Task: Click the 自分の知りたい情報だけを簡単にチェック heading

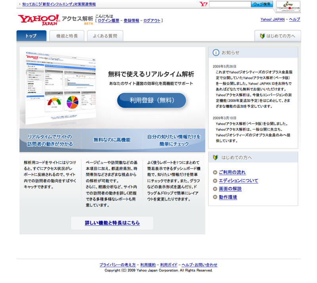Action: [174, 140]
